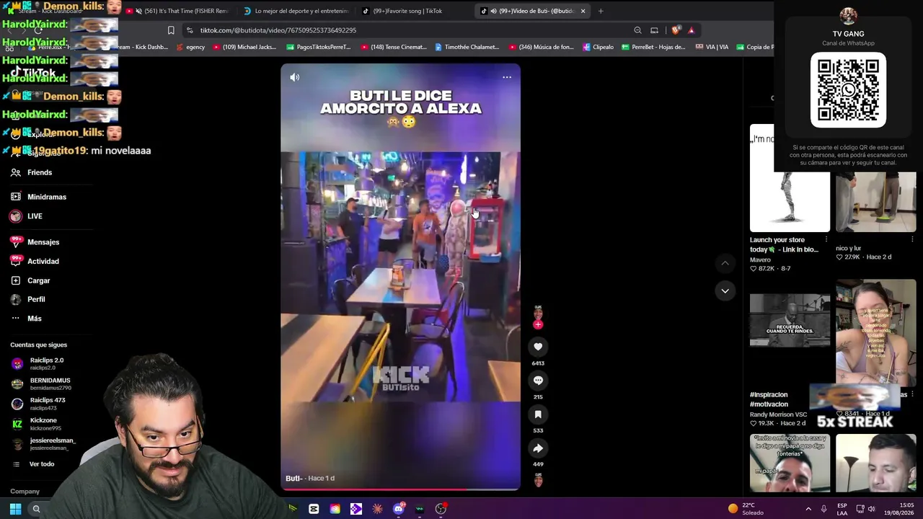Open the Randy Morrison VSC author link

coord(779,414)
